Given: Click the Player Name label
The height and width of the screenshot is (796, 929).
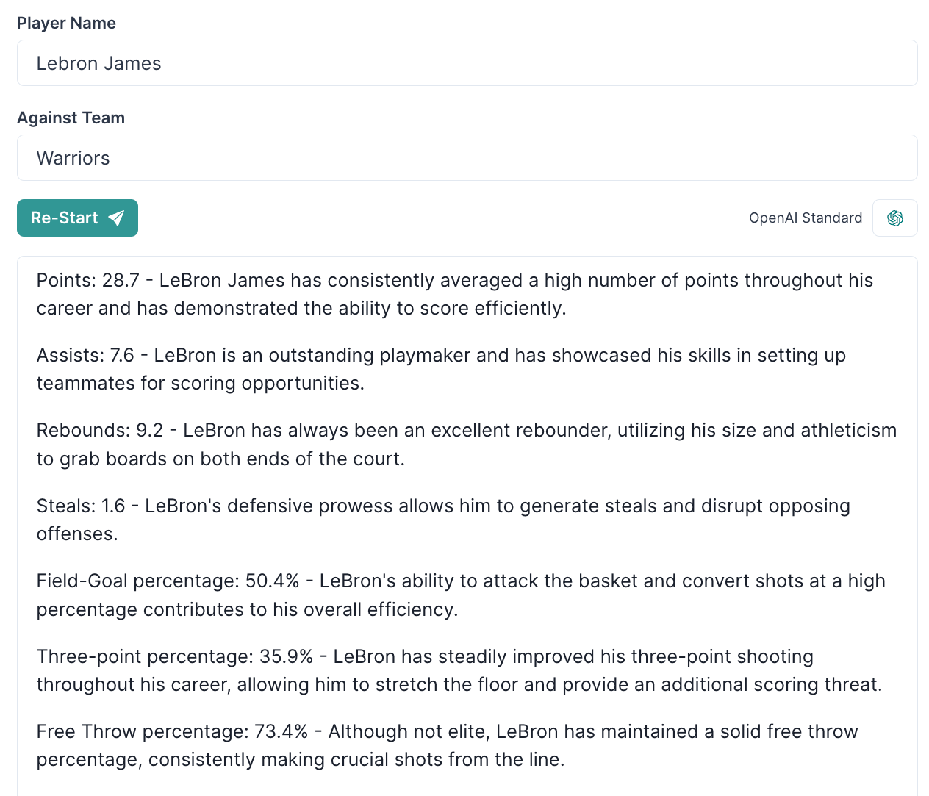Looking at the screenshot, I should click(66, 23).
